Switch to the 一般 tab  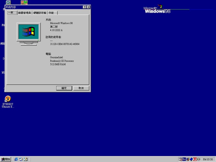tap(12, 13)
